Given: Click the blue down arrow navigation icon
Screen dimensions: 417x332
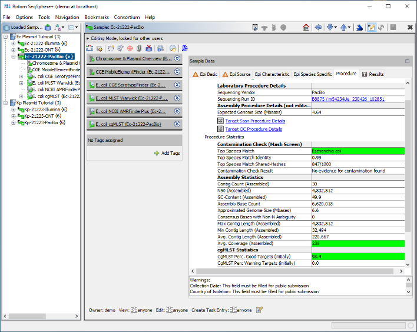Looking at the screenshot, I should (330, 27).
